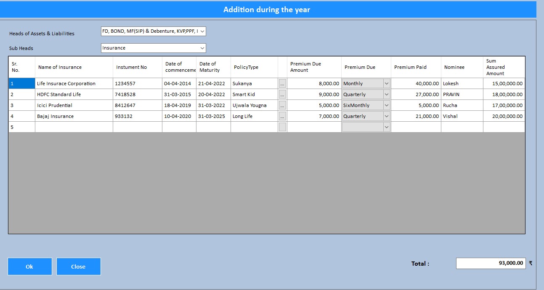Click the Instrument No cell 7418528
Image resolution: width=544 pixels, height=290 pixels.
[x=137, y=94]
